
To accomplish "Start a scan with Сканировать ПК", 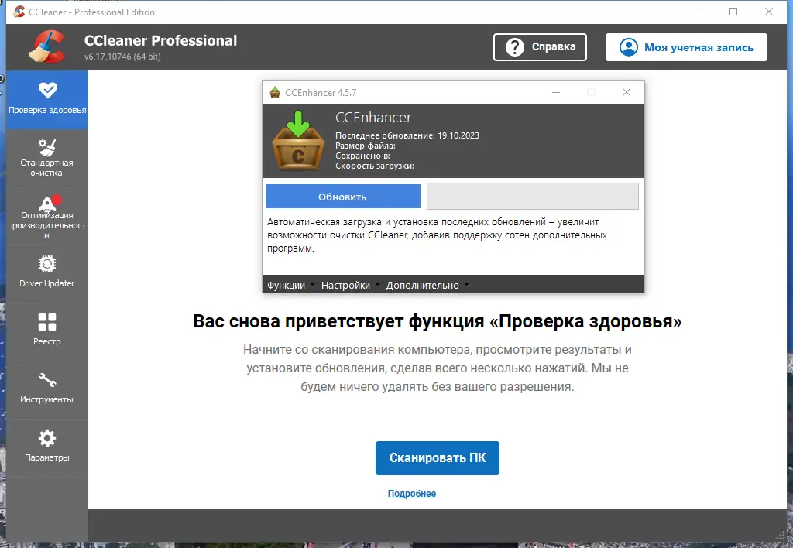I will [x=437, y=457].
